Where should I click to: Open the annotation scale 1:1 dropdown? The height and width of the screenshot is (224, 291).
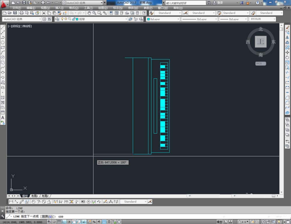(x=243, y=222)
